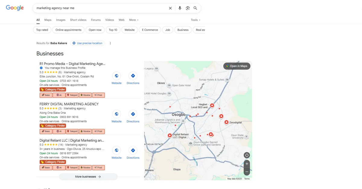Open the Forums tab

point(96,20)
